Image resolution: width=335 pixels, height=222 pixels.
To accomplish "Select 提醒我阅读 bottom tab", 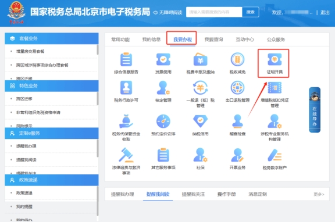I will (158, 194).
